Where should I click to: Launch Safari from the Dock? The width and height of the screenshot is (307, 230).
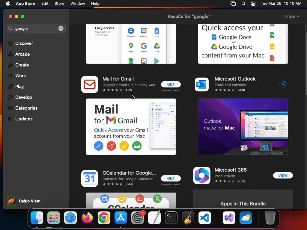(70, 218)
